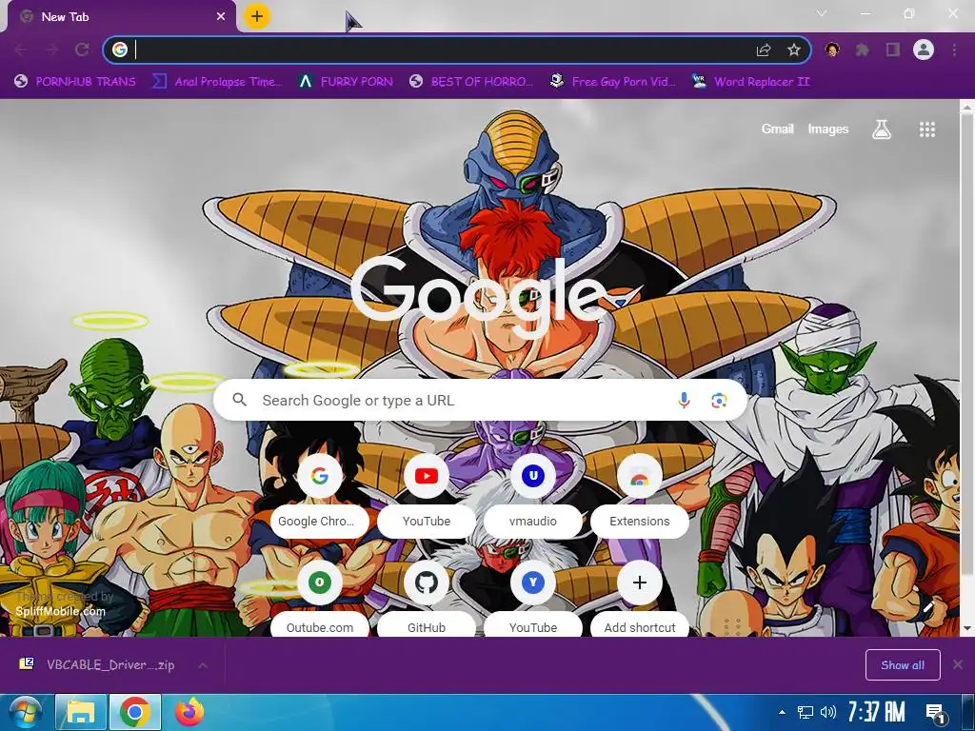Click the magnifier icon in the search box
Image resolution: width=975 pixels, height=731 pixels.
(x=239, y=400)
